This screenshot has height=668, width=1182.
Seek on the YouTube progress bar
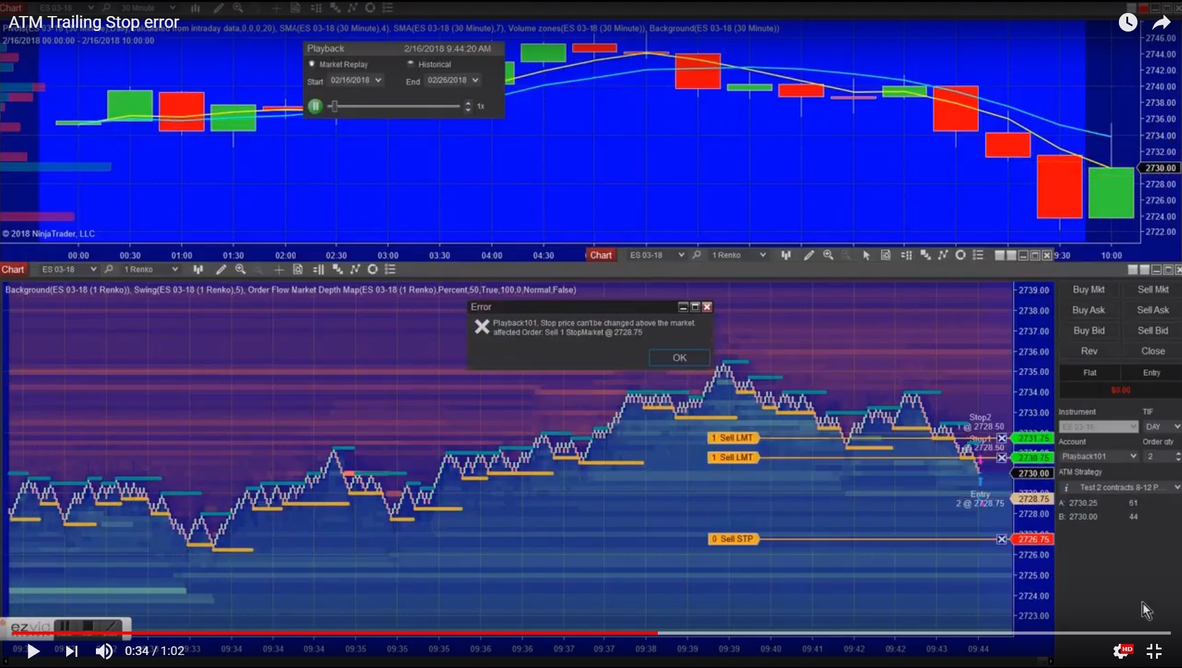(591, 633)
